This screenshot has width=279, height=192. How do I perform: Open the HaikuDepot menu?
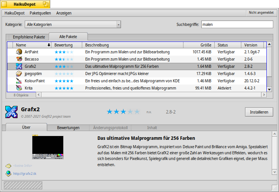click(x=14, y=13)
